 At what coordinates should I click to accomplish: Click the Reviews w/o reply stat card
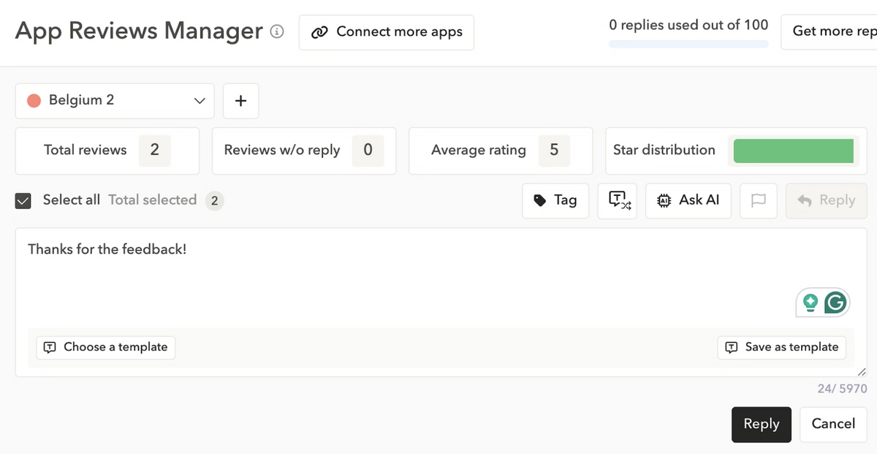point(304,151)
